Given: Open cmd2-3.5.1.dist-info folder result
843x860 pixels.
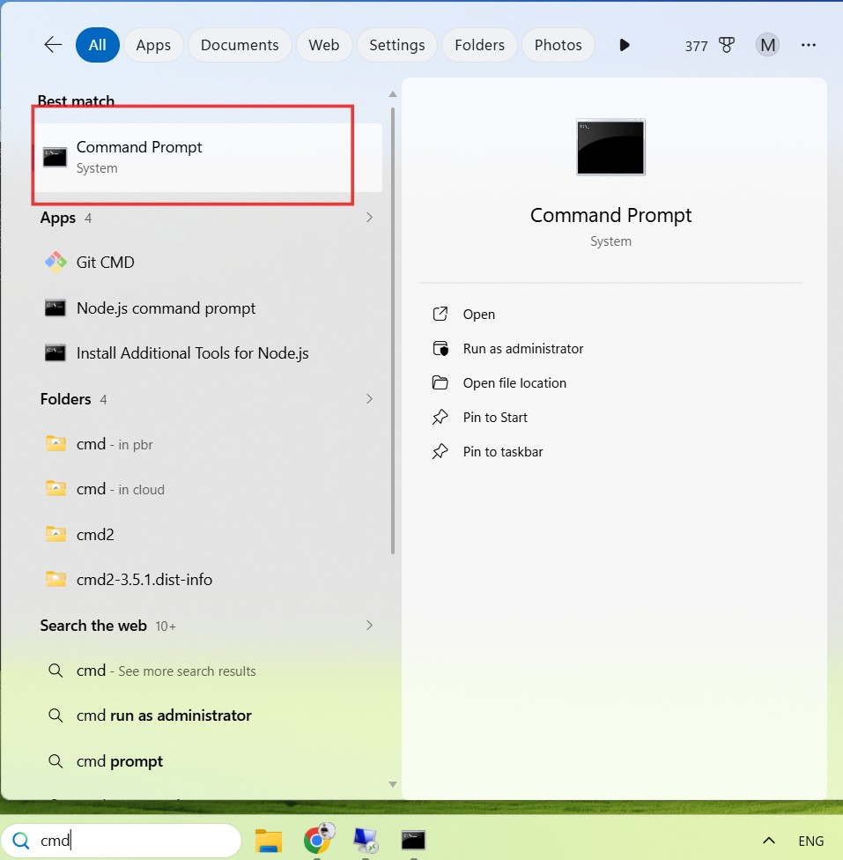Looking at the screenshot, I should [209, 579].
